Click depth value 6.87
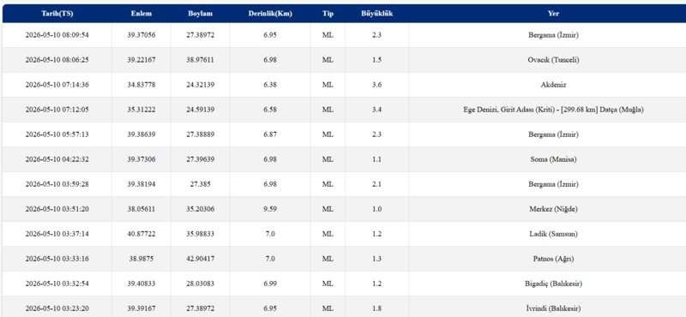Screen dimensions: 686x317 (x=270, y=135)
